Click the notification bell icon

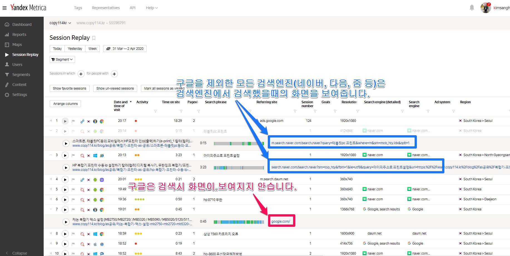(472, 8)
